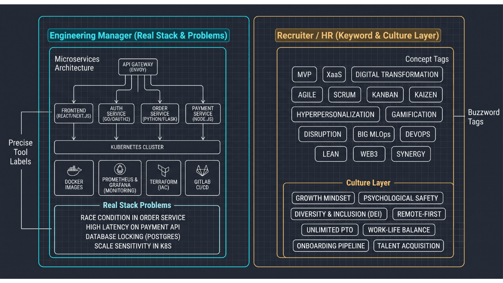Click 'Database Locking (Postgres)' text
Viewport: 503px width, 283px height.
coord(133,236)
